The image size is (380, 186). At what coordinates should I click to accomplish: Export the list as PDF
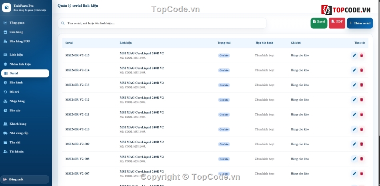337,23
